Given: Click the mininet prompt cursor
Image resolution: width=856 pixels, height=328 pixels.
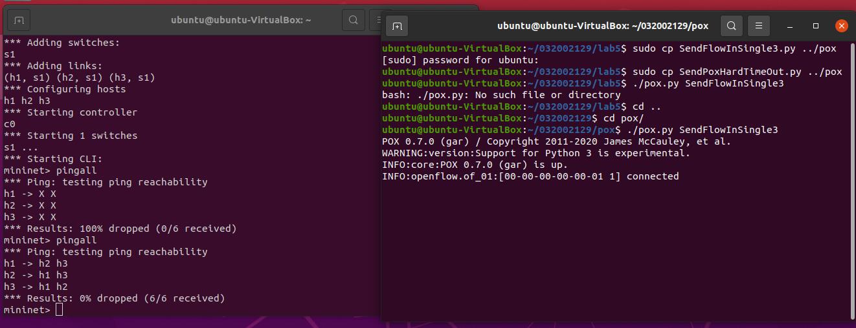Looking at the screenshot, I should (60, 310).
